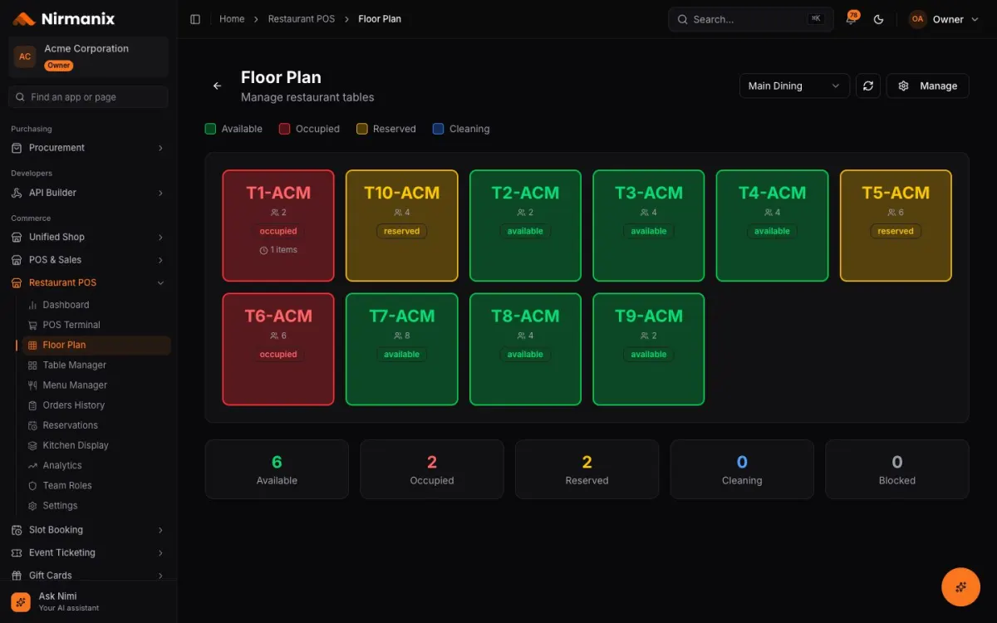Expand the POS & Sales section
The image size is (997, 623).
88,260
